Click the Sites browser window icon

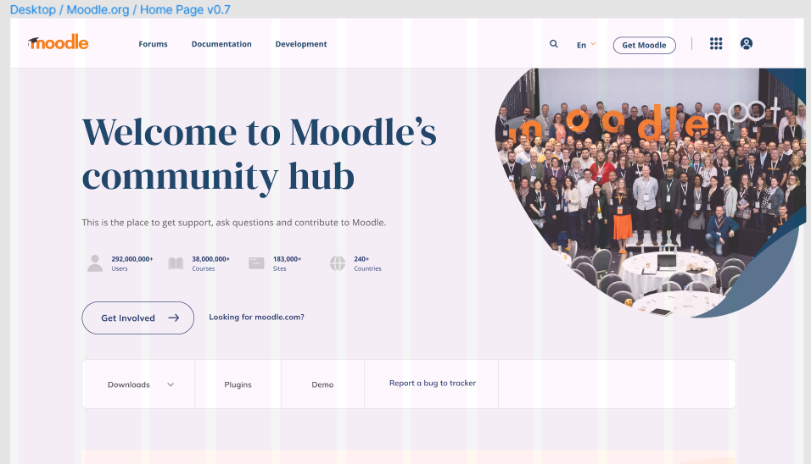click(x=256, y=263)
